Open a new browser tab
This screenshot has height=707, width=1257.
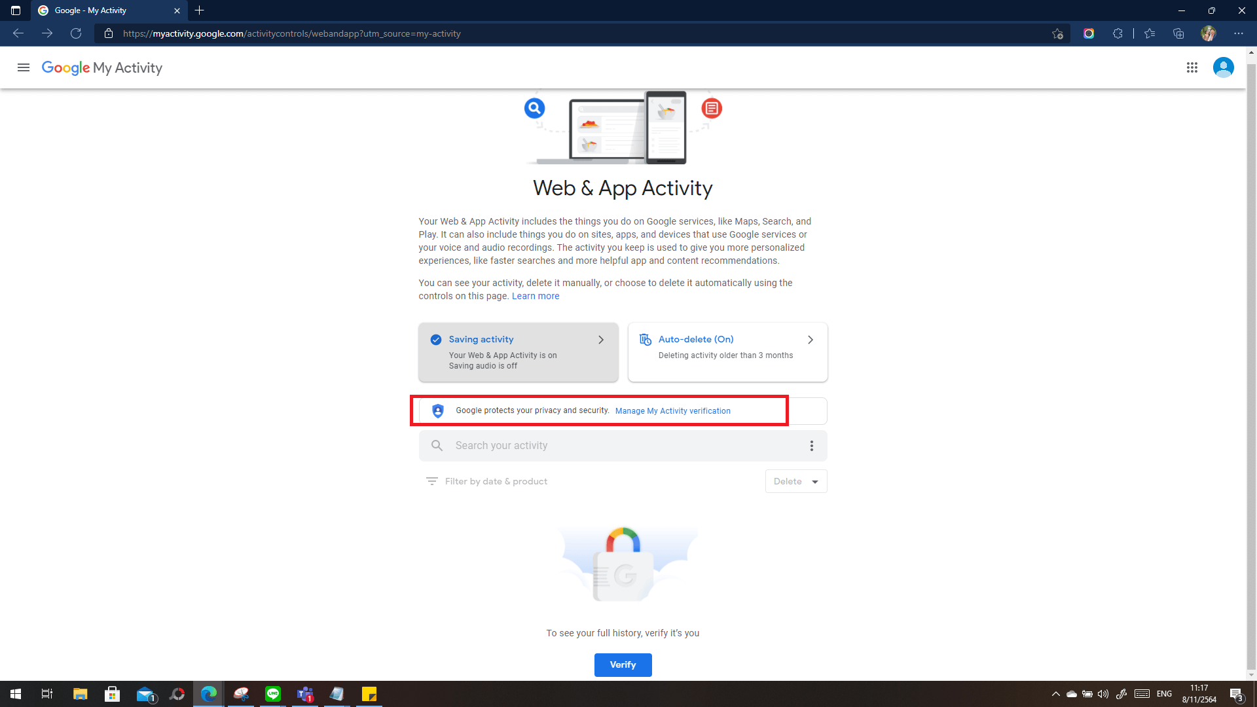(x=200, y=10)
